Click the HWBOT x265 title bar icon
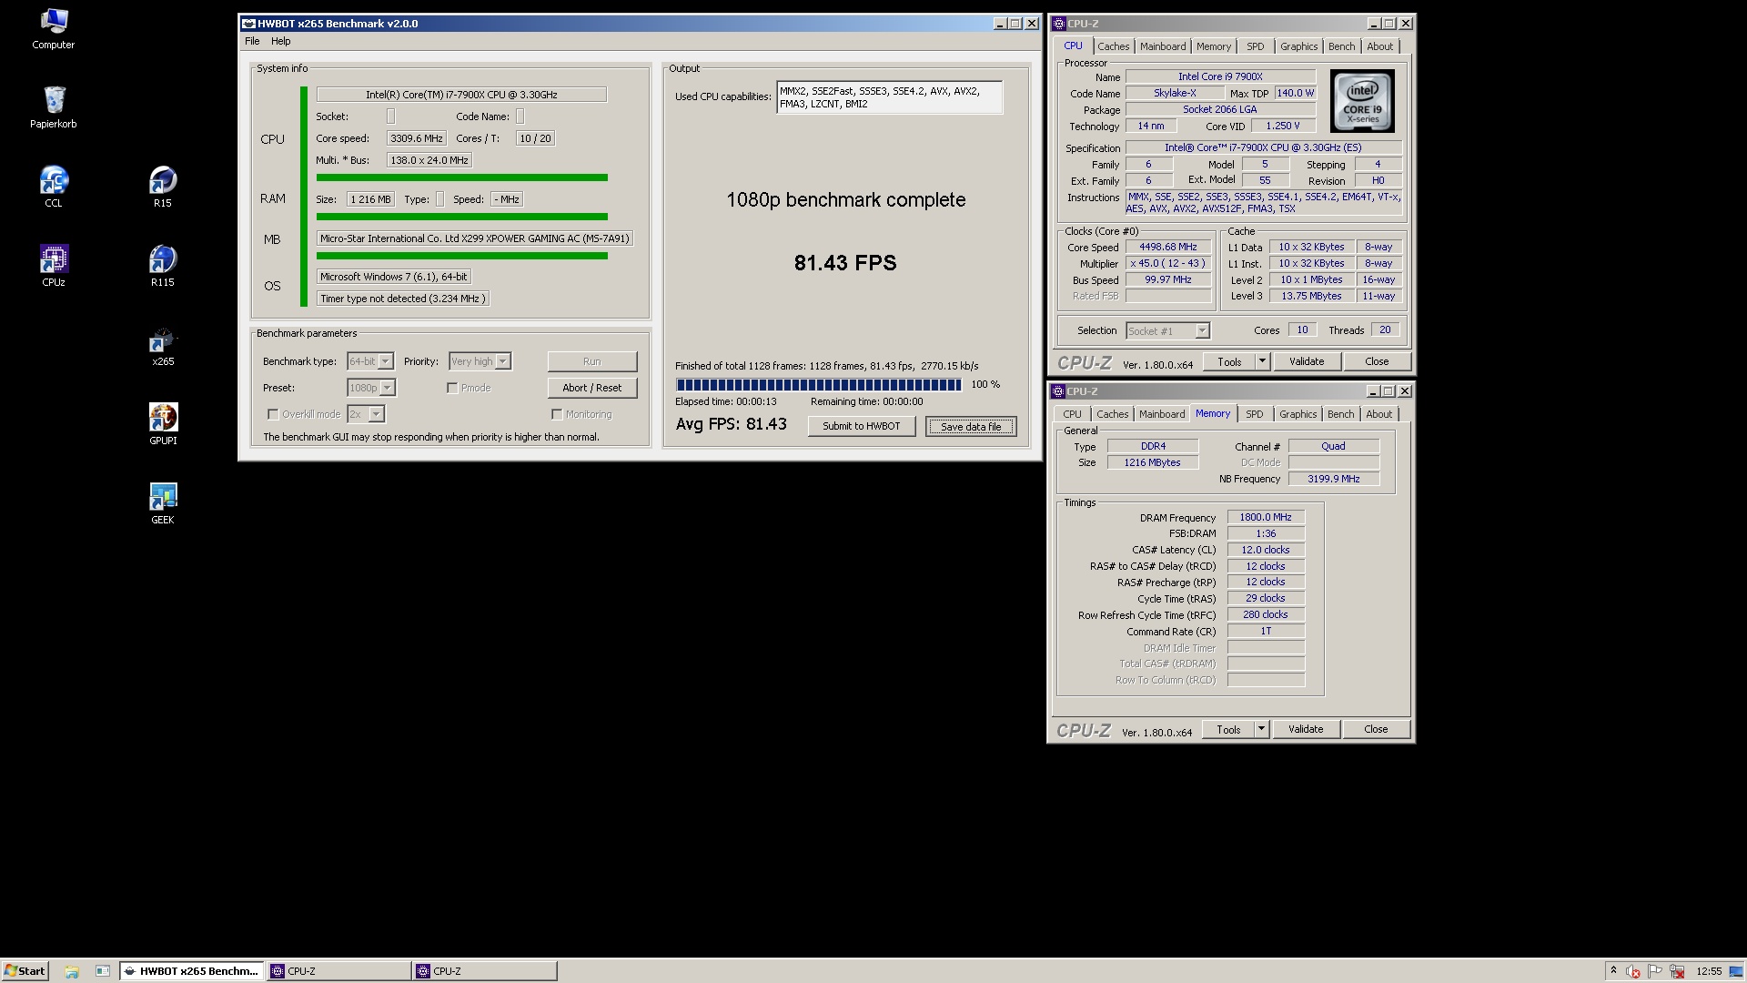This screenshot has width=1747, height=983. [x=248, y=24]
